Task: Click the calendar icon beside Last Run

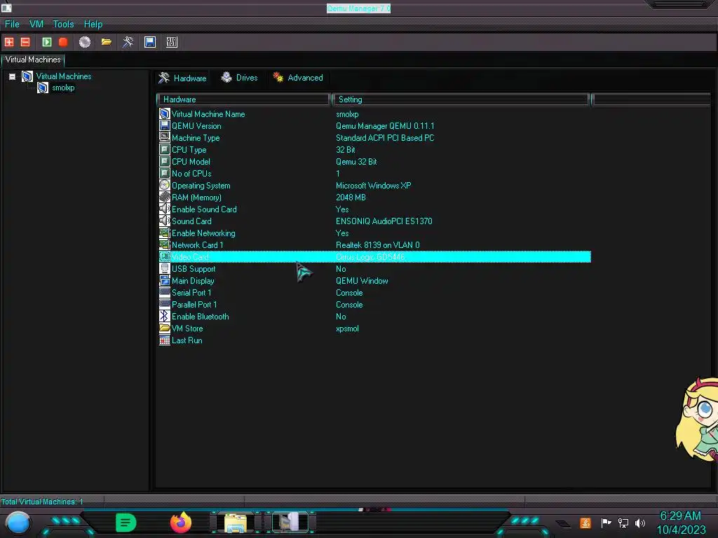Action: 164,340
